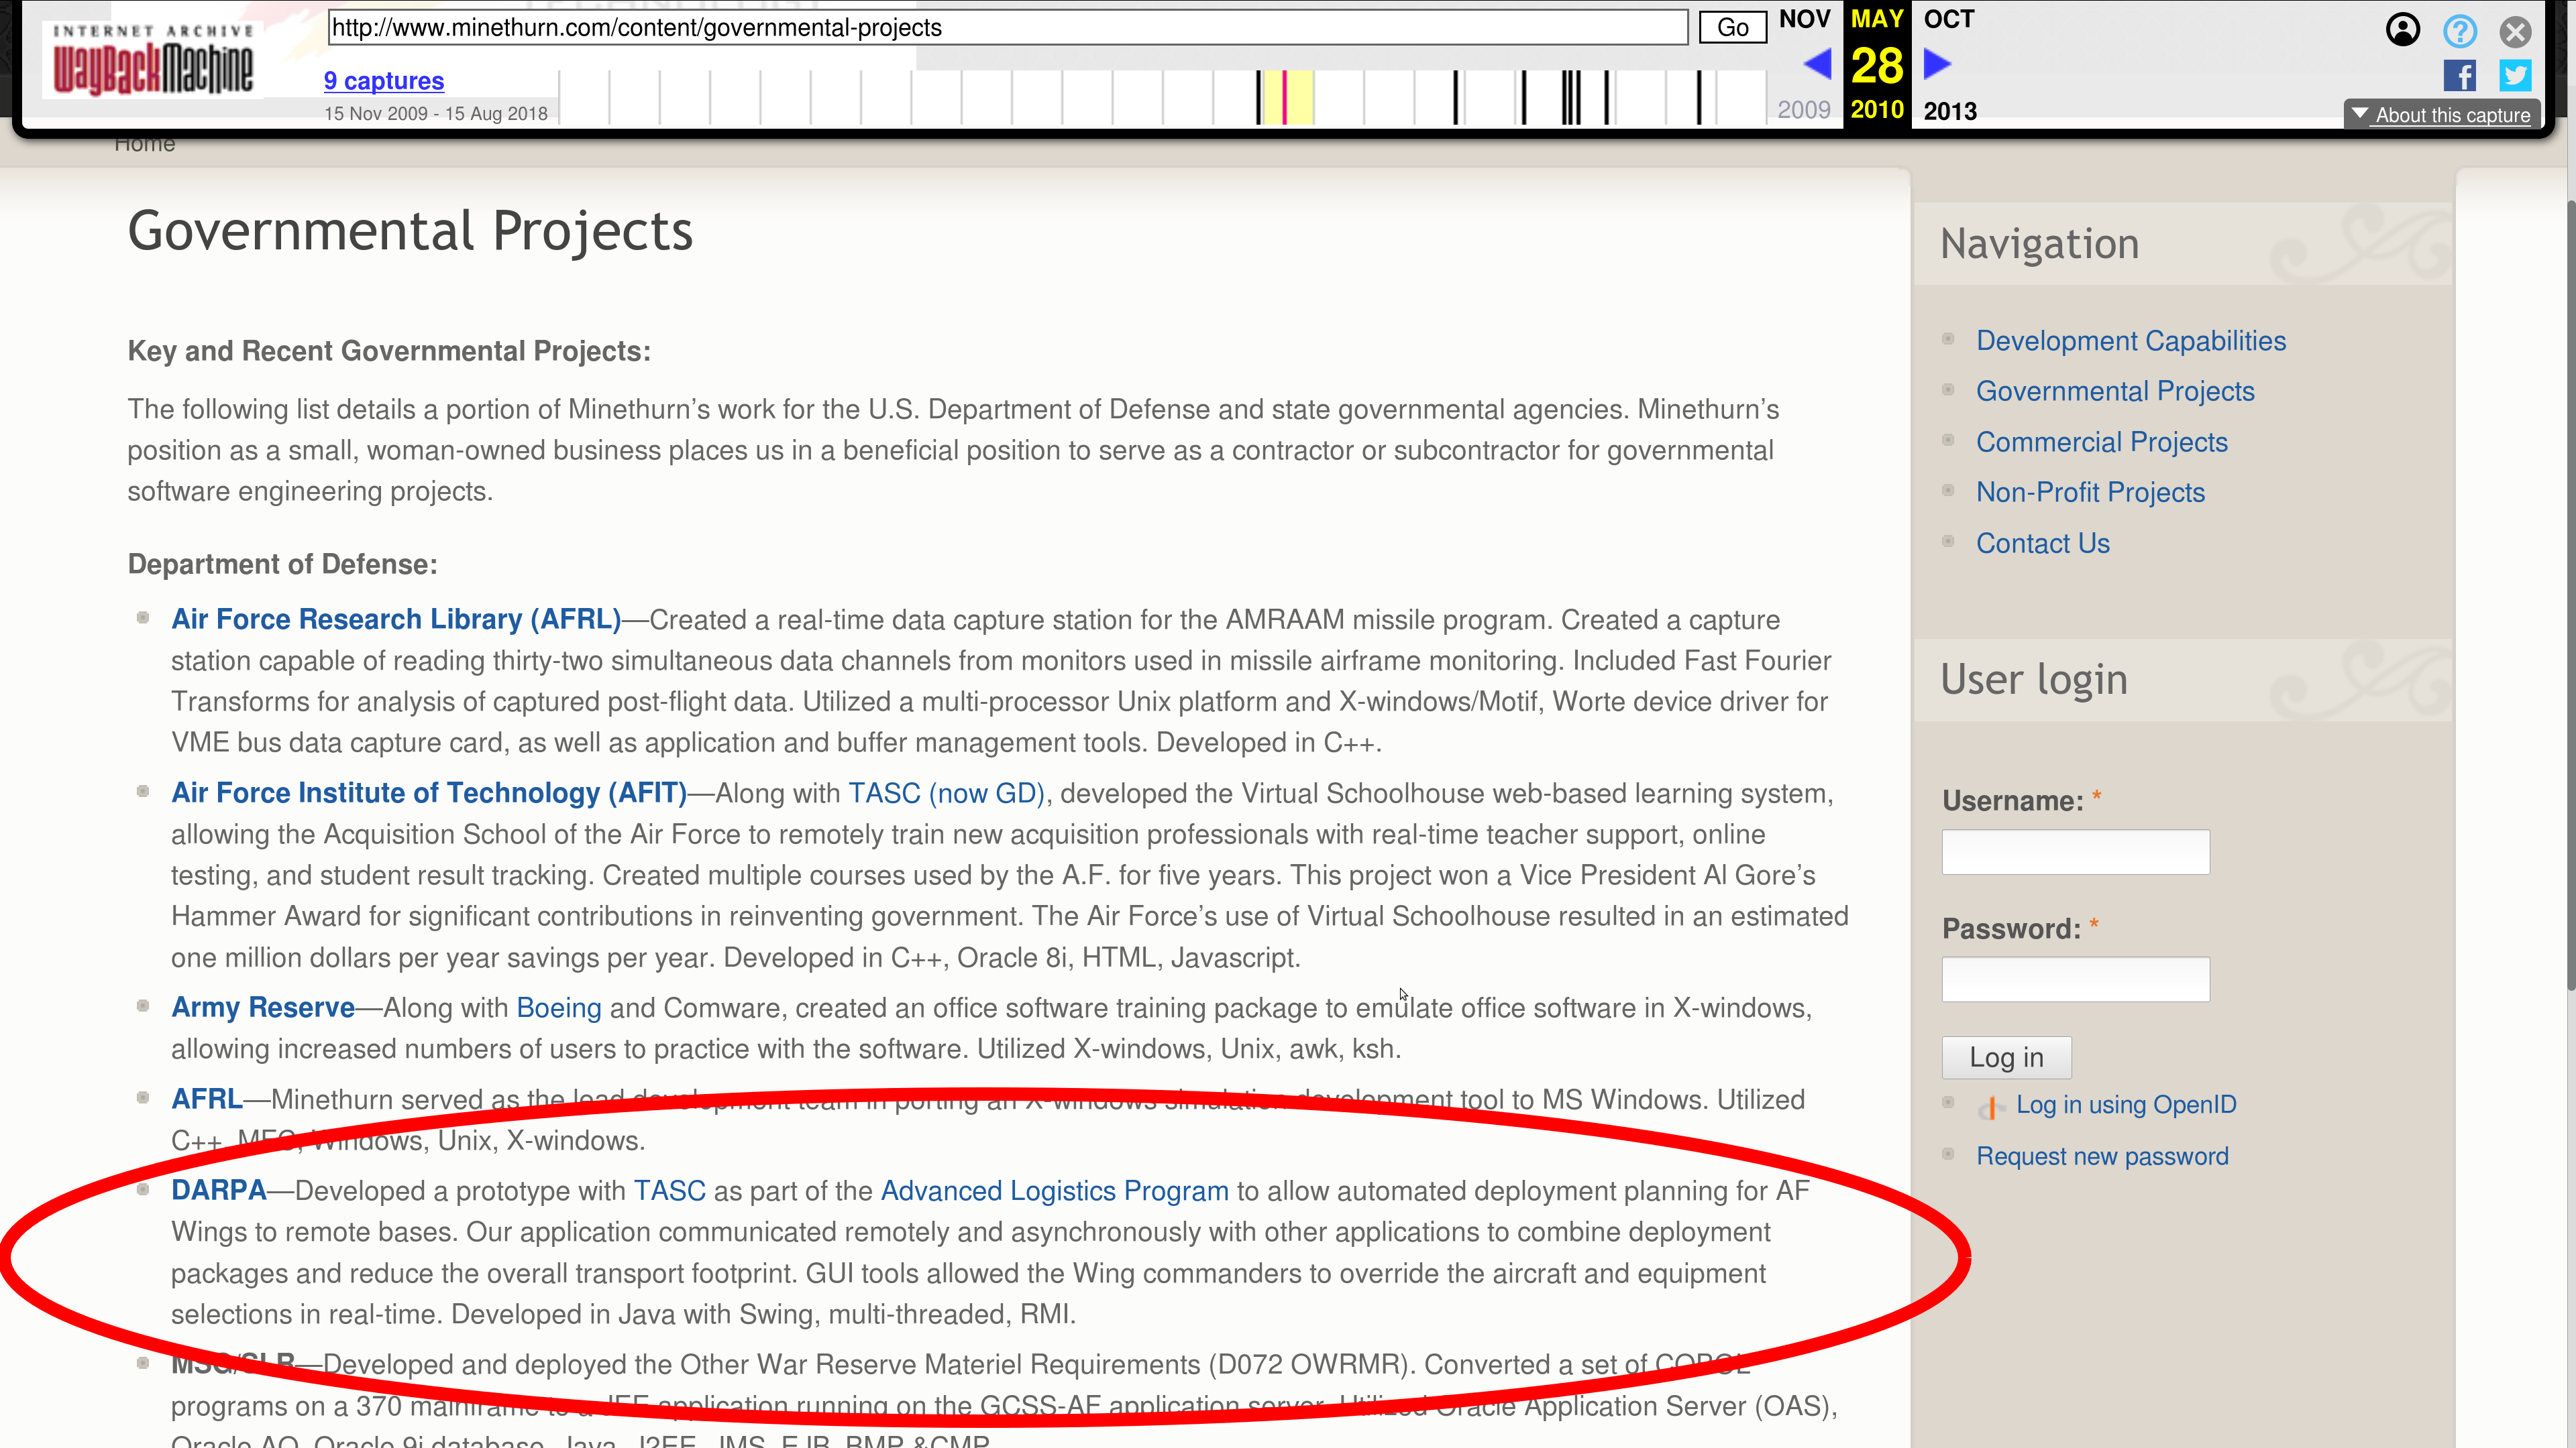The height and width of the screenshot is (1448, 2576).
Task: Go to previous capture with left blue arrow
Action: pos(1817,65)
